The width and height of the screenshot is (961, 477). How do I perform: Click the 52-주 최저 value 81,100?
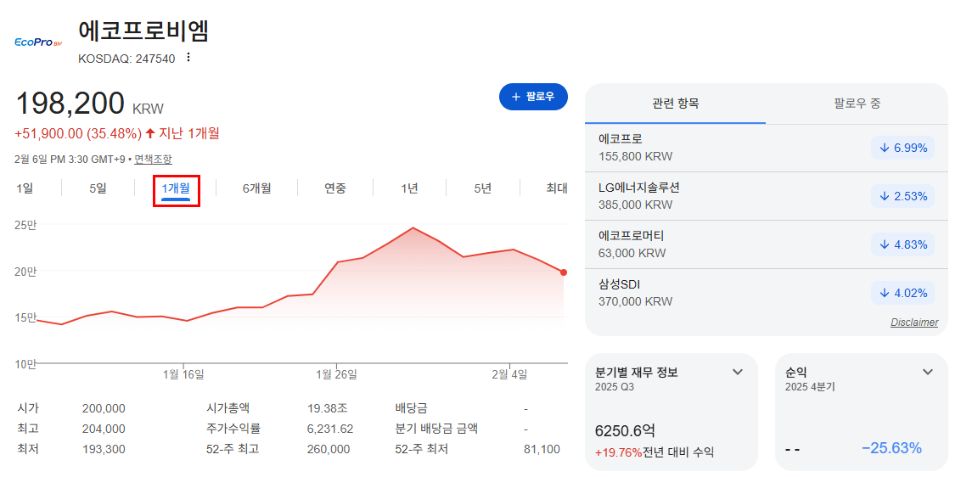(x=542, y=449)
